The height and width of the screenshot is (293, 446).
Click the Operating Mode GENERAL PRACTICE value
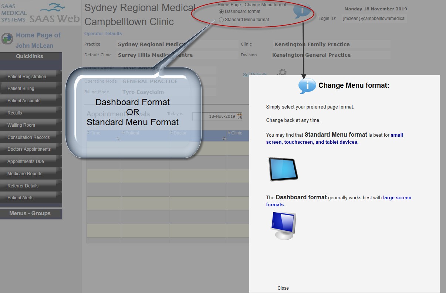(150, 81)
